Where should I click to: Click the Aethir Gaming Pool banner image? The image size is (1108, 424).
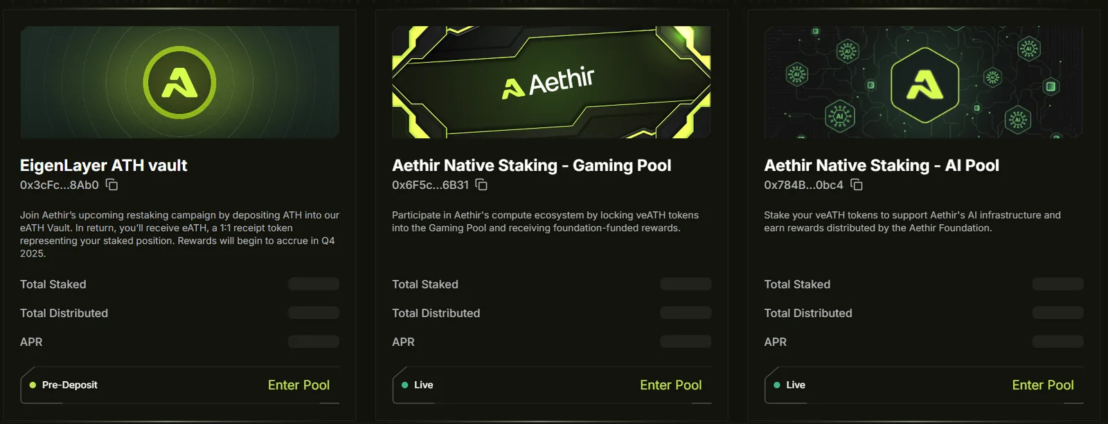pos(551,82)
